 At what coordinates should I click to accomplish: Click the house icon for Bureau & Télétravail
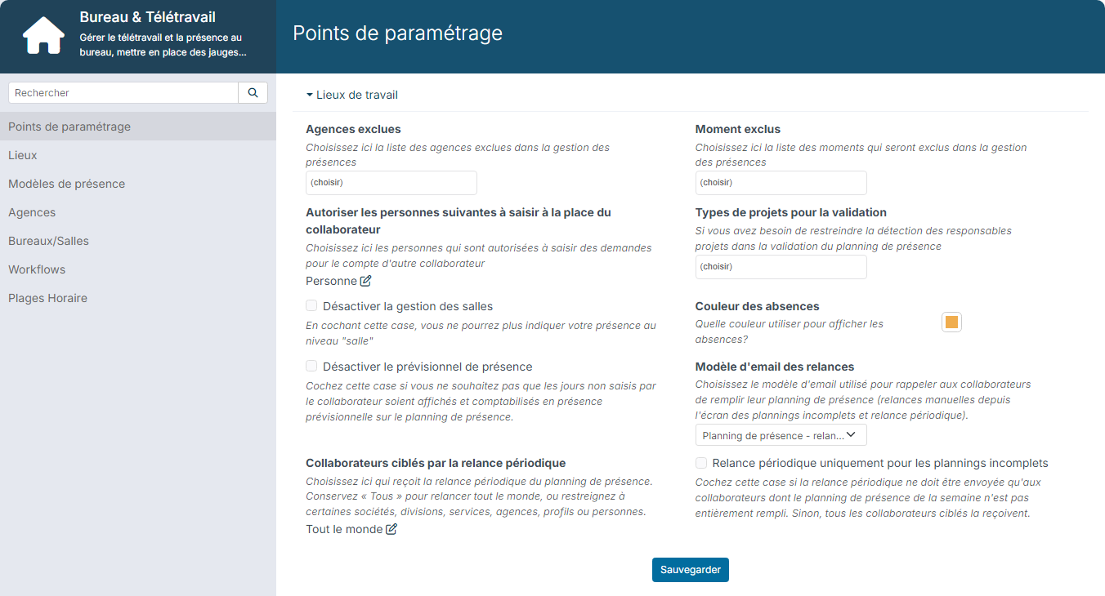[x=43, y=36]
